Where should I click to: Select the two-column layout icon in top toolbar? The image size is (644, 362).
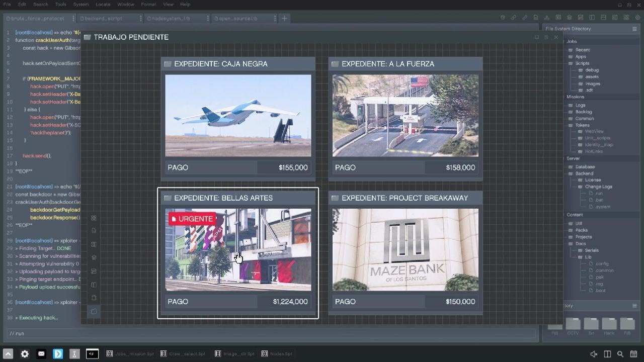pyautogui.click(x=592, y=18)
